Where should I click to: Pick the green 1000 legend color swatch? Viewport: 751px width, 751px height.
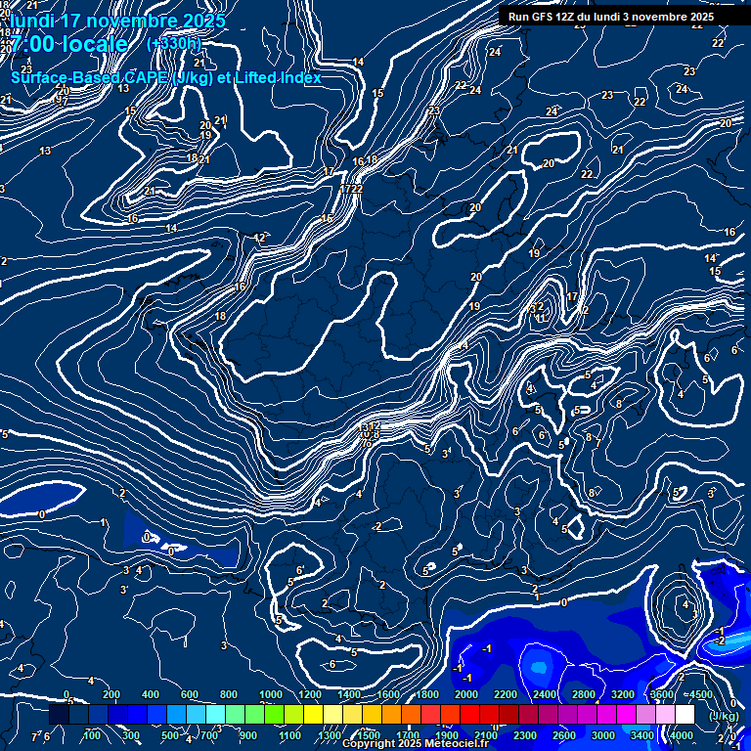pos(274,715)
